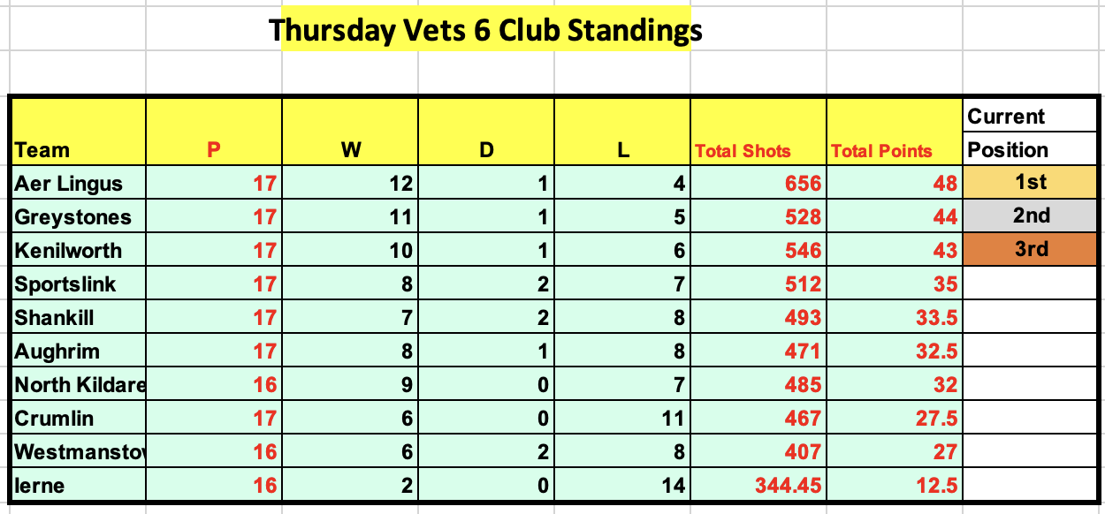Select the Total Points header cell
1105x514 pixels.
pos(894,132)
